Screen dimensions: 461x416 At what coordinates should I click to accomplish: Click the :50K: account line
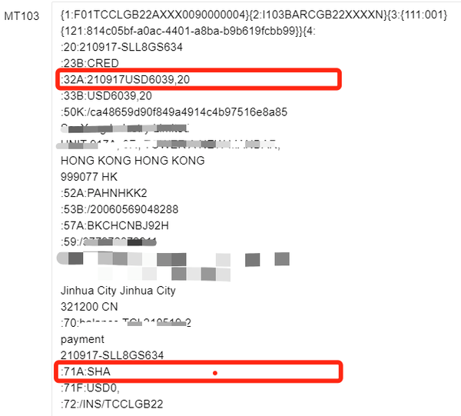click(x=174, y=112)
